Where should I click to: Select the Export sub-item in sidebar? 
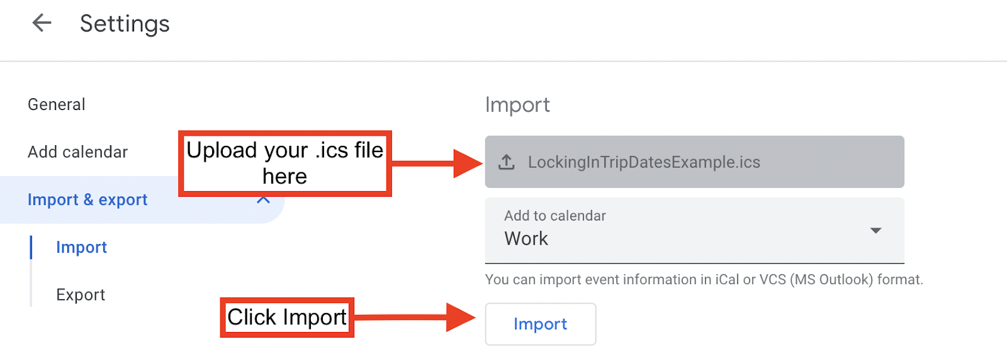point(81,295)
